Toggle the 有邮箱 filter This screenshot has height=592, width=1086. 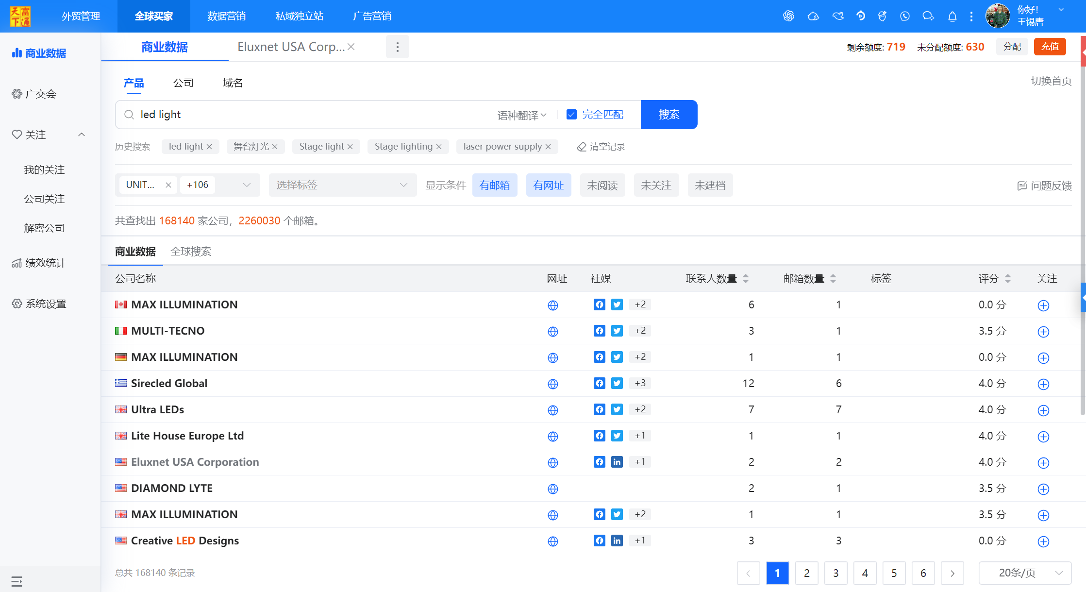click(x=495, y=185)
